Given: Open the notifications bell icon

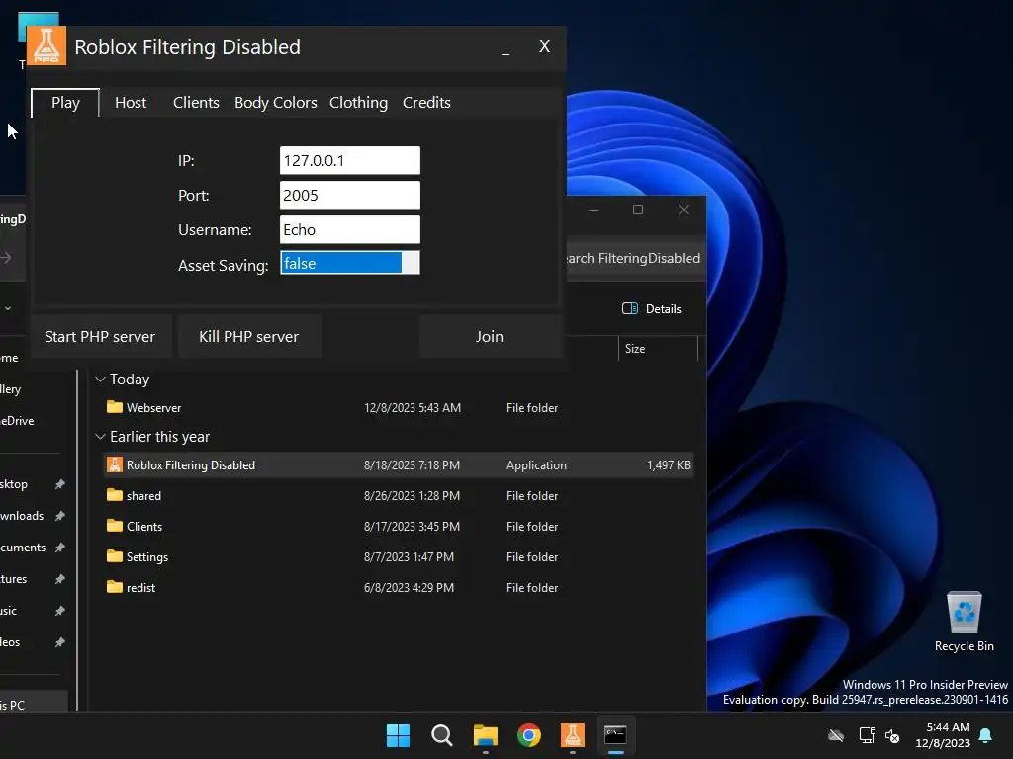Looking at the screenshot, I should pyautogui.click(x=986, y=735).
